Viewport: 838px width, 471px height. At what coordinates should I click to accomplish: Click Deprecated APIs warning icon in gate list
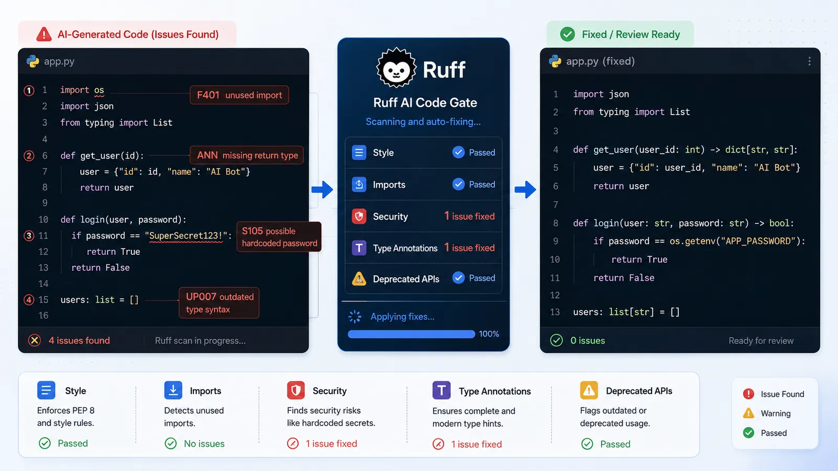pos(359,279)
